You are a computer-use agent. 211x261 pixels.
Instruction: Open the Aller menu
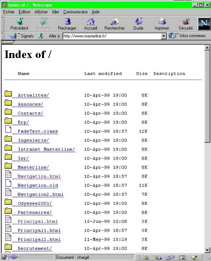pyautogui.click(x=55, y=12)
